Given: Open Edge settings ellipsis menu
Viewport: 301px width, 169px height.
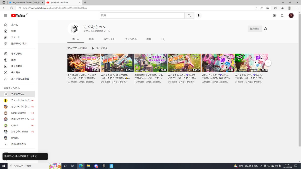Looking at the screenshot, I should [296, 8].
